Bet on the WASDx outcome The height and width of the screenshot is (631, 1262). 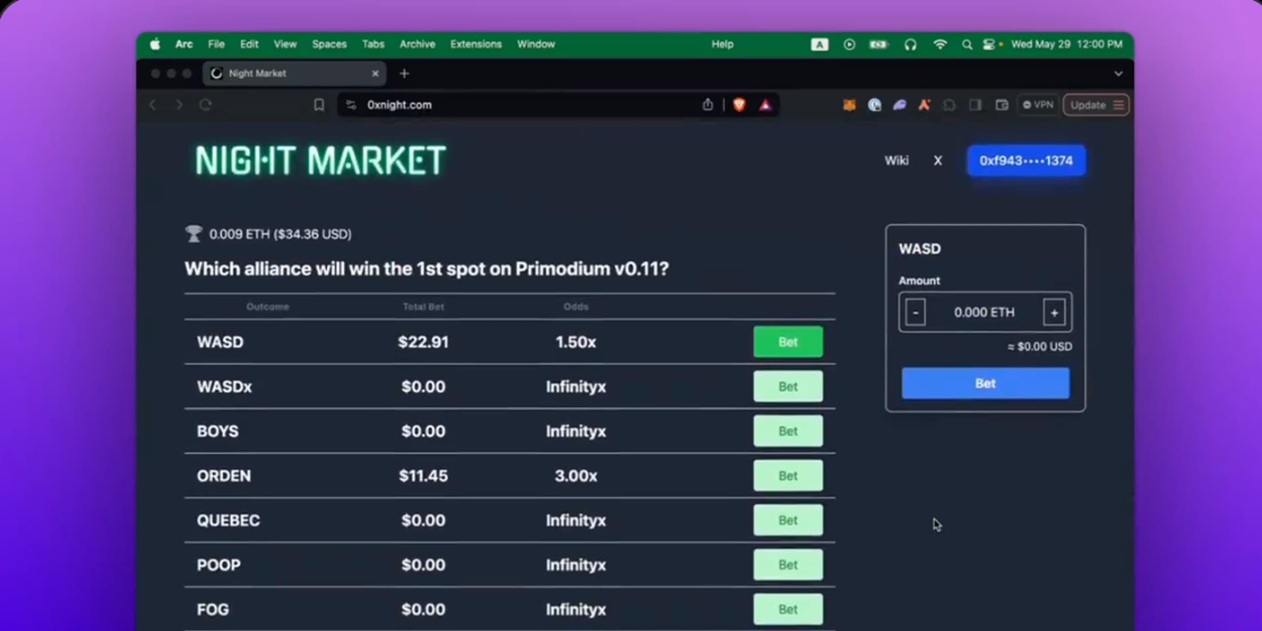788,387
